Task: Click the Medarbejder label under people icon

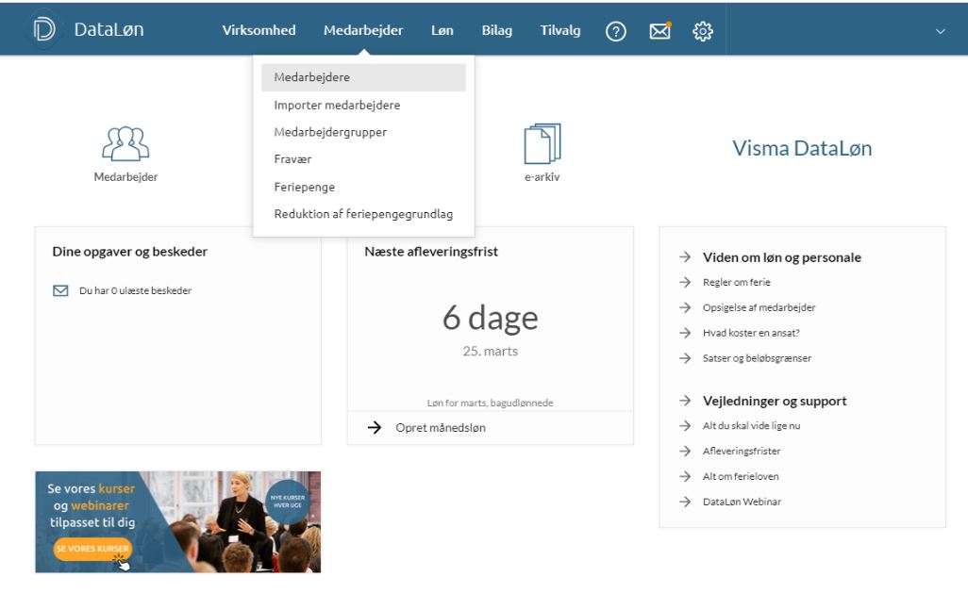Action: [x=125, y=177]
